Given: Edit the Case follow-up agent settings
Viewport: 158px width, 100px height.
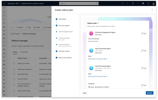Looking at the screenshot, I should pos(144,68).
